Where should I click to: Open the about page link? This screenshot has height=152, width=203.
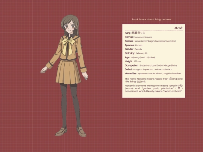(x=151, y=20)
